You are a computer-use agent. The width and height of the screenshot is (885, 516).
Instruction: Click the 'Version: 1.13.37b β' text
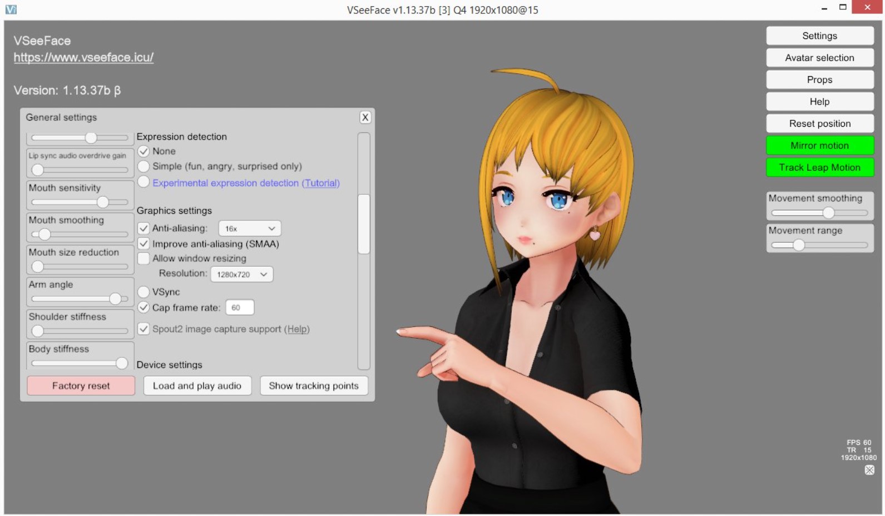click(x=67, y=90)
